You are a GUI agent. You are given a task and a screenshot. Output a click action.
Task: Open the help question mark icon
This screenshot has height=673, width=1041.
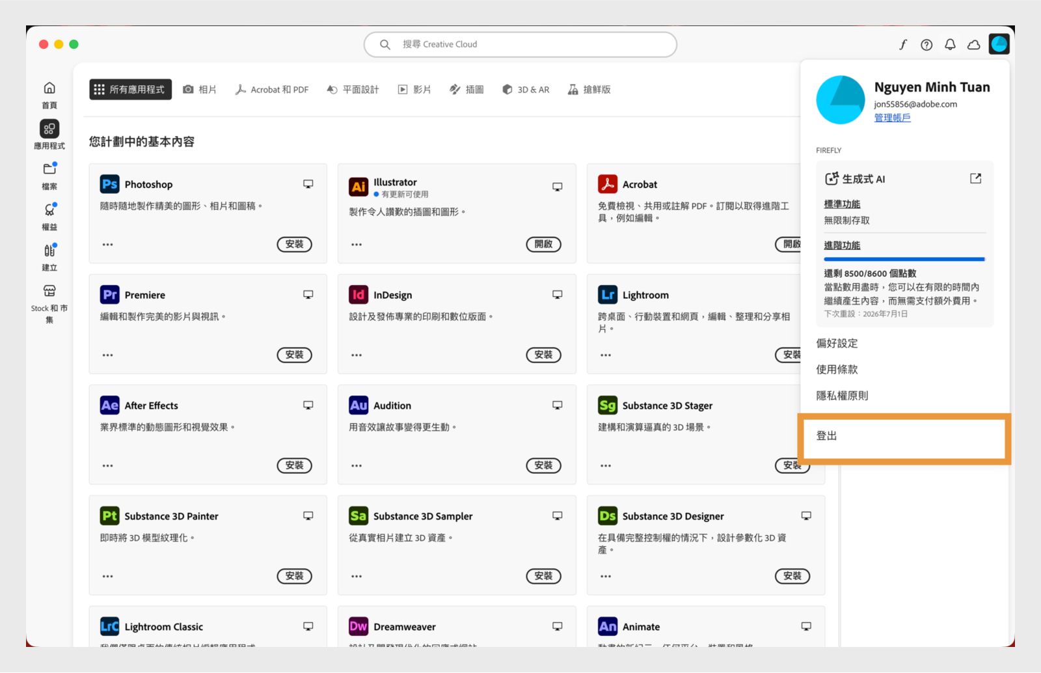point(926,44)
